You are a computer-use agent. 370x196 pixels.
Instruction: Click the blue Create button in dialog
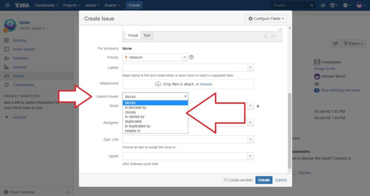tap(264, 180)
